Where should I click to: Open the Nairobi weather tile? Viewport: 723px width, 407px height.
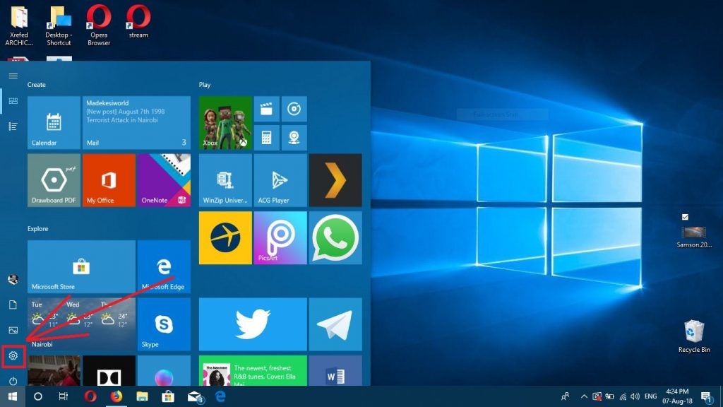tap(82, 324)
